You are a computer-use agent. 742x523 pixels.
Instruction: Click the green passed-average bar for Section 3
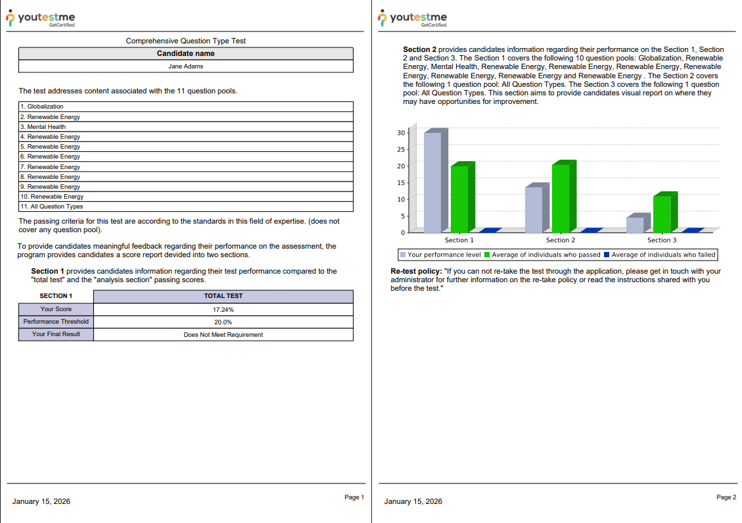662,214
